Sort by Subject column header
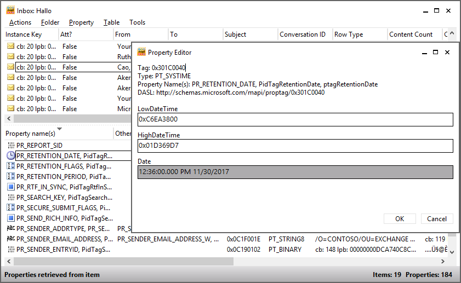The width and height of the screenshot is (461, 283). pyautogui.click(x=250, y=34)
